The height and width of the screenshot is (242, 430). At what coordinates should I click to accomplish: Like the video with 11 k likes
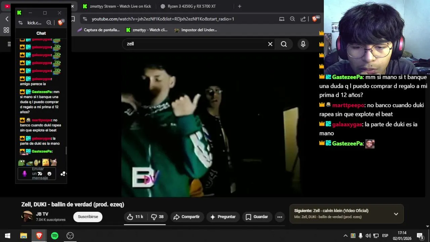[x=135, y=217]
